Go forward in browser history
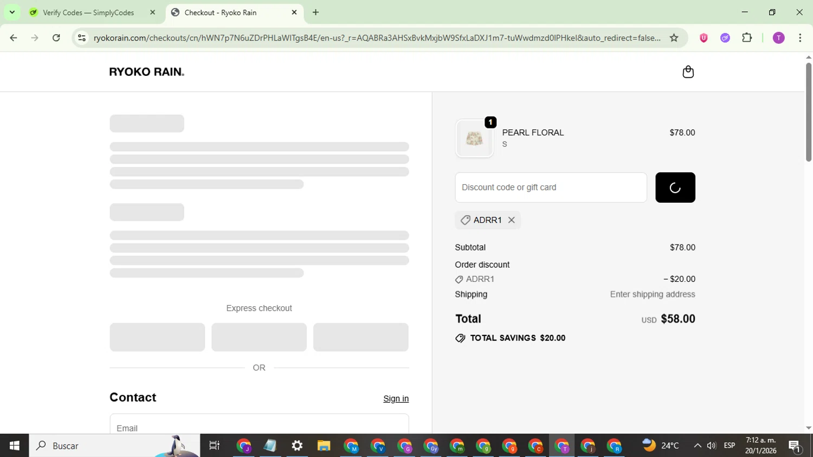 tap(35, 38)
